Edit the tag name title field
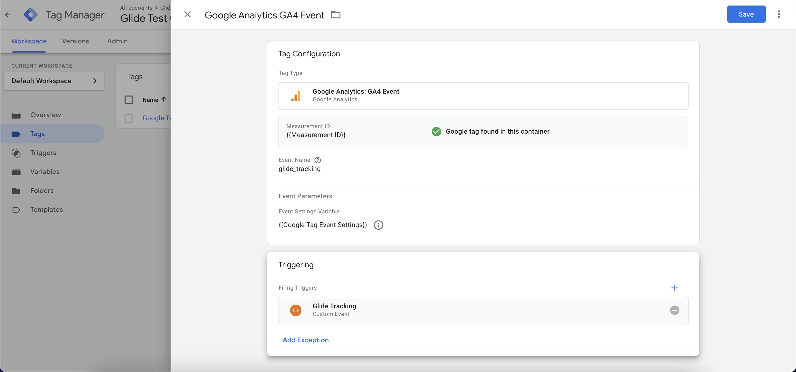 coord(264,15)
